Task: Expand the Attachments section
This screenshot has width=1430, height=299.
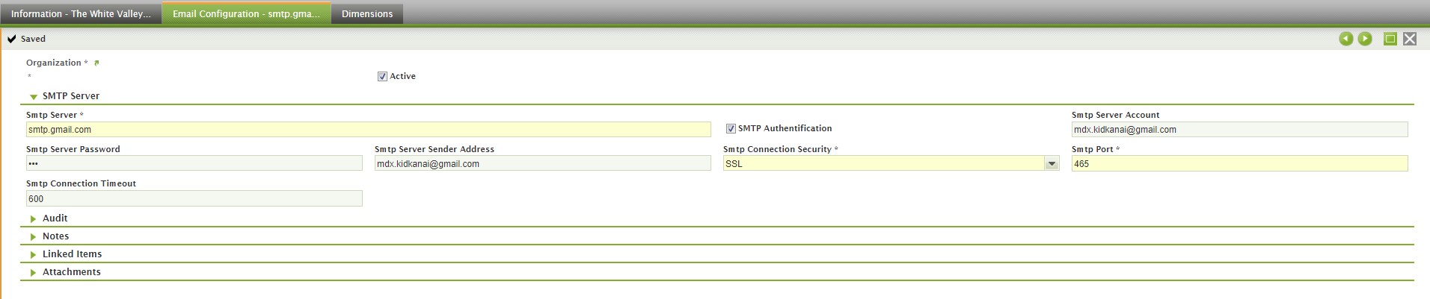Action: pos(34,272)
